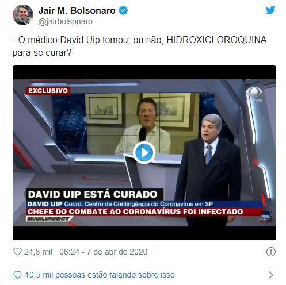This screenshot has height=285, width=286.
Task: Open '10,5 mil pessoas estão falando sobre isso'
Action: [x=100, y=275]
